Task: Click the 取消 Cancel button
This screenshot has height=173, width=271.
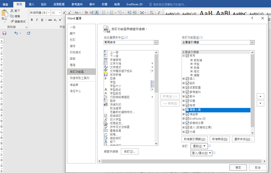Action: (257, 168)
